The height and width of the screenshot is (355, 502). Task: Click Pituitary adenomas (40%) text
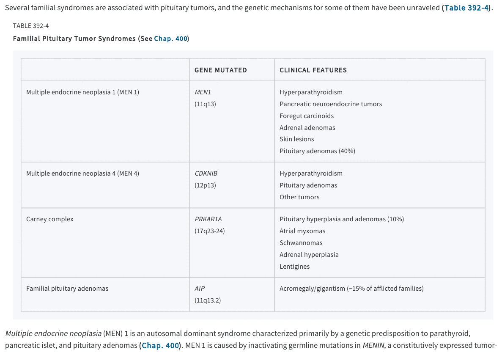(x=317, y=151)
